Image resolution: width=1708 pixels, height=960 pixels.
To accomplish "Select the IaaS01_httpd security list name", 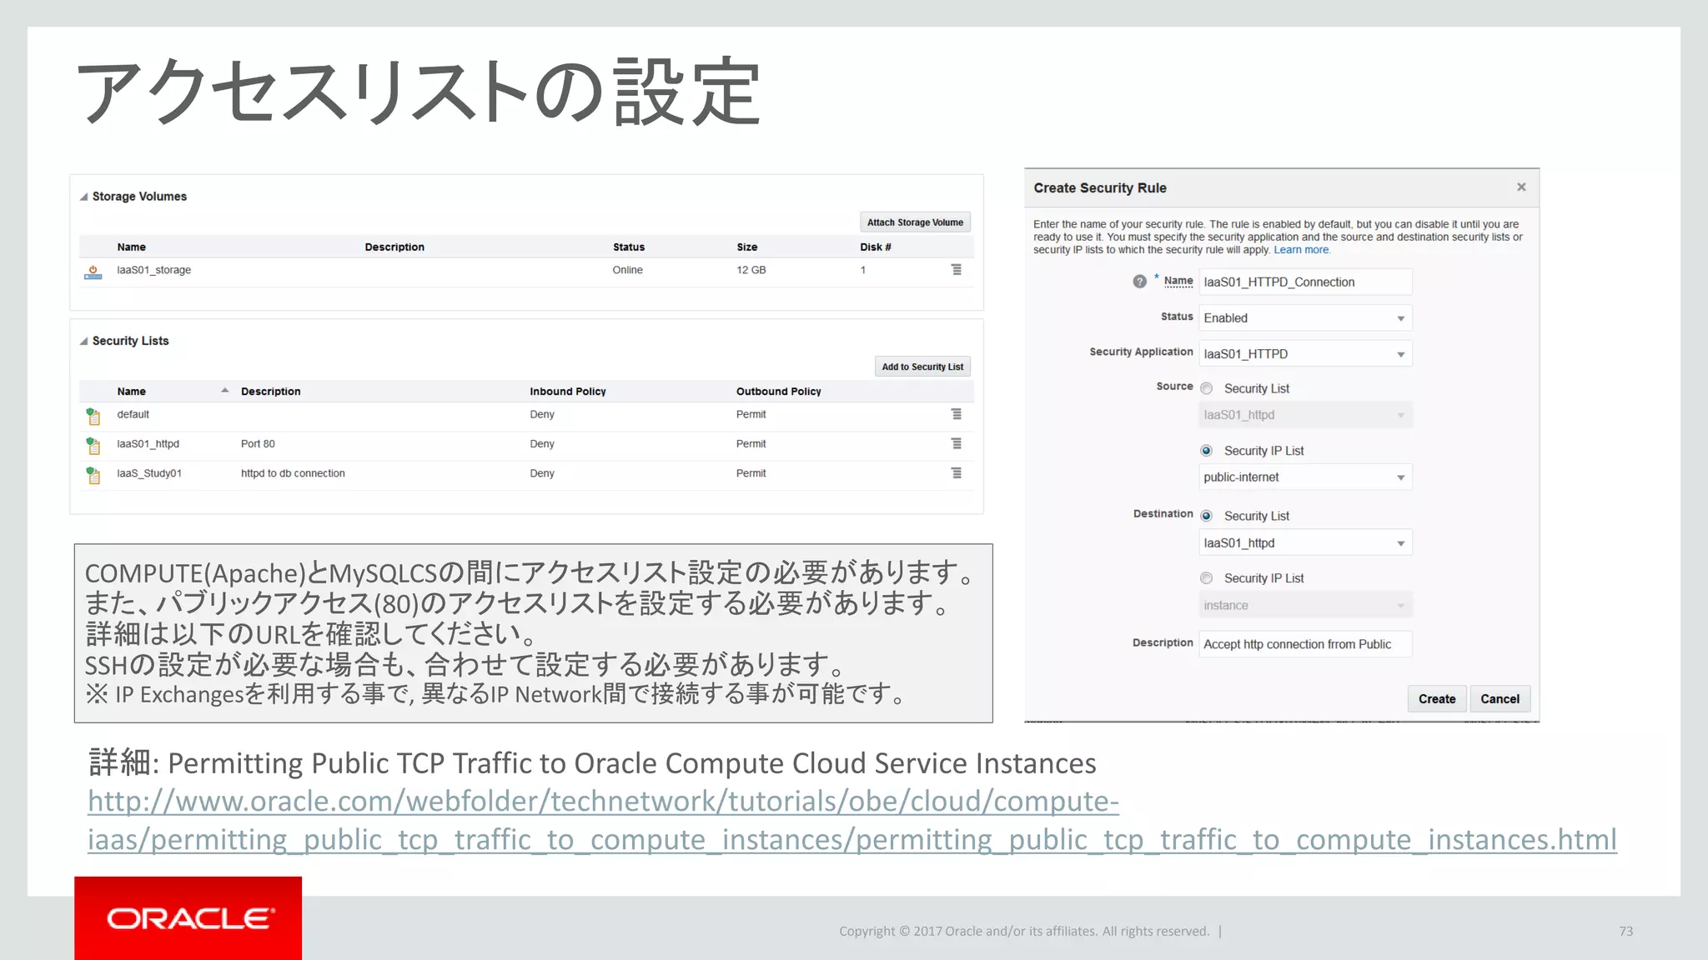I will pos(148,444).
